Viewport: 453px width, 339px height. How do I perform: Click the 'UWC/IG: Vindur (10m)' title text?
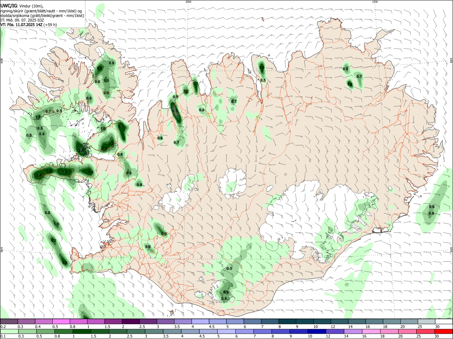coord(22,6)
